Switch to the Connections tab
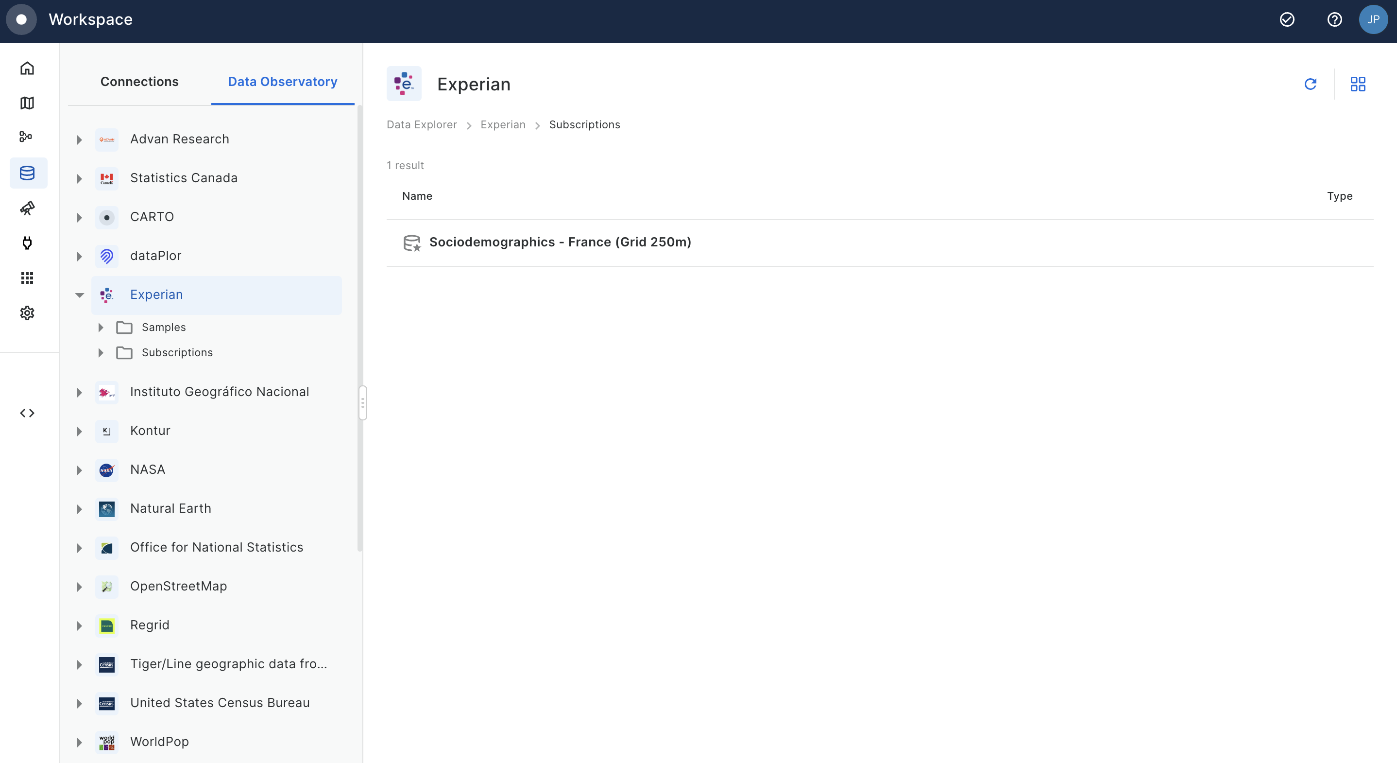 point(139,81)
